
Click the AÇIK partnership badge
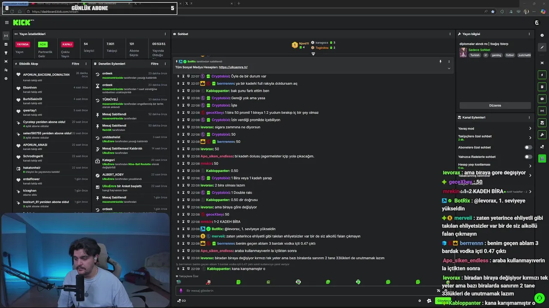tap(42, 44)
